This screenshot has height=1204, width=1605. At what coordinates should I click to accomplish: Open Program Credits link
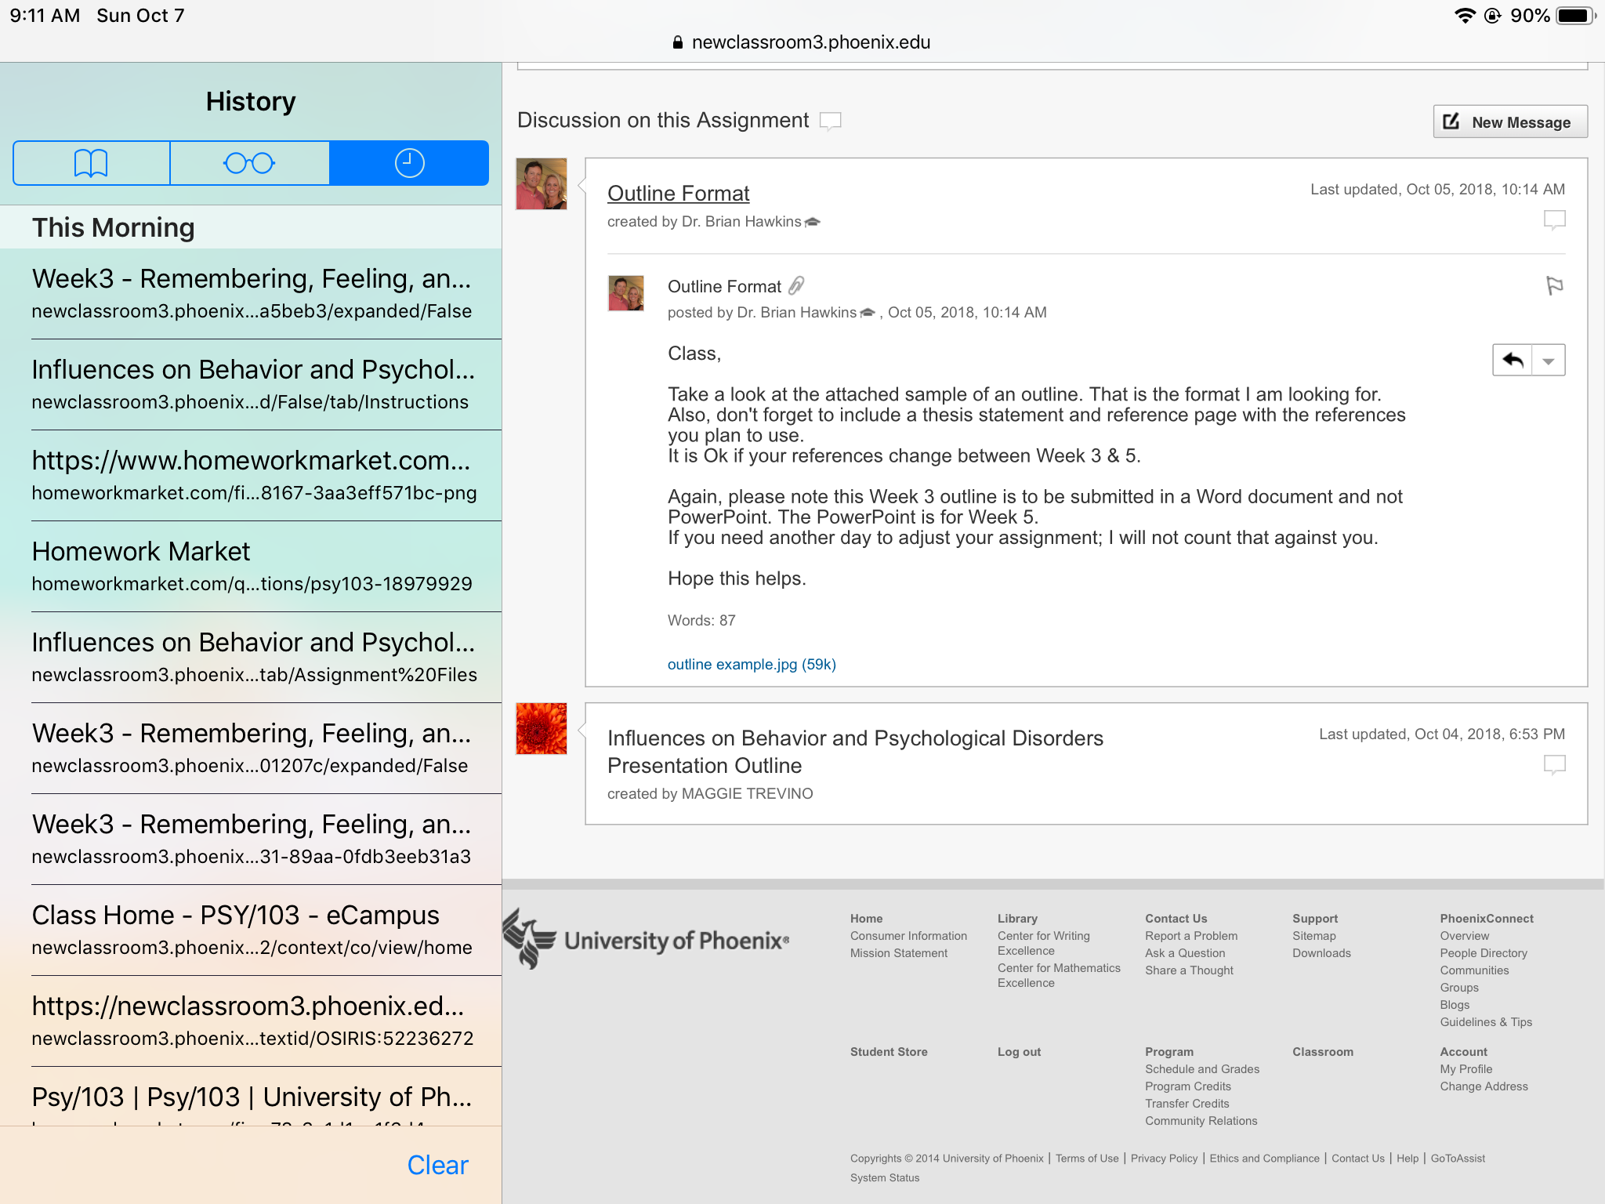pyautogui.click(x=1188, y=1086)
